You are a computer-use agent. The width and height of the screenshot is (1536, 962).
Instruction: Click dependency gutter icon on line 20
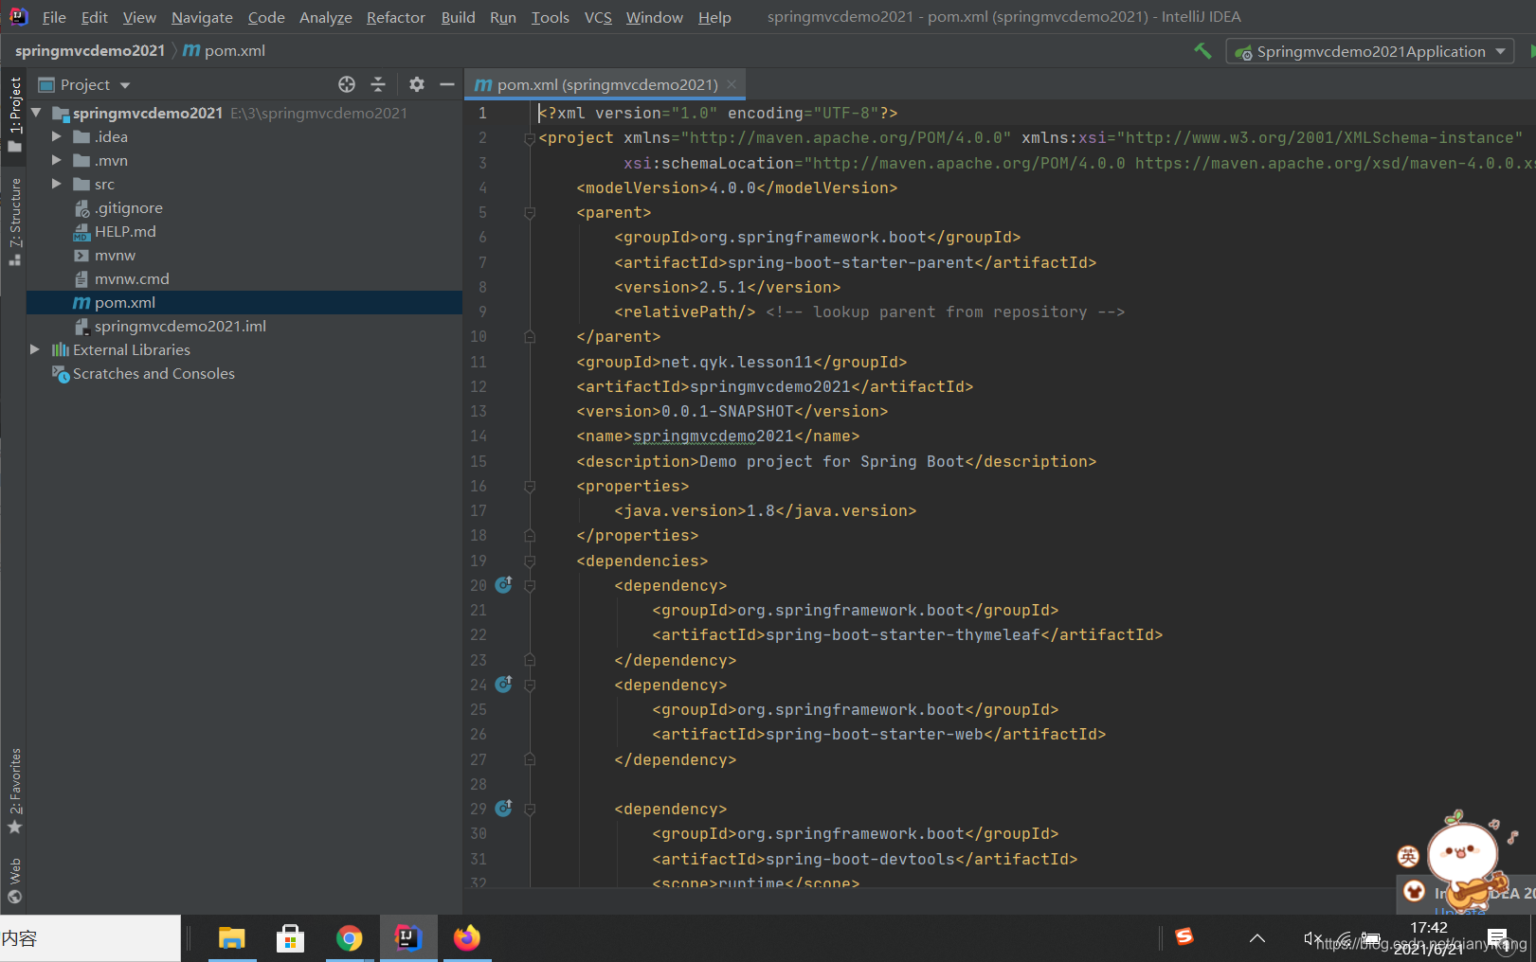[x=504, y=584]
